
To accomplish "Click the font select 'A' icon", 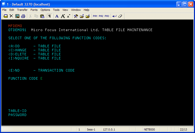I will pos(57,16).
